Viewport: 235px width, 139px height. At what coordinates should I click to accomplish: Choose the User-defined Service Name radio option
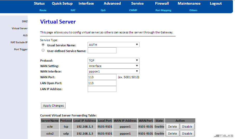[x=43, y=50]
